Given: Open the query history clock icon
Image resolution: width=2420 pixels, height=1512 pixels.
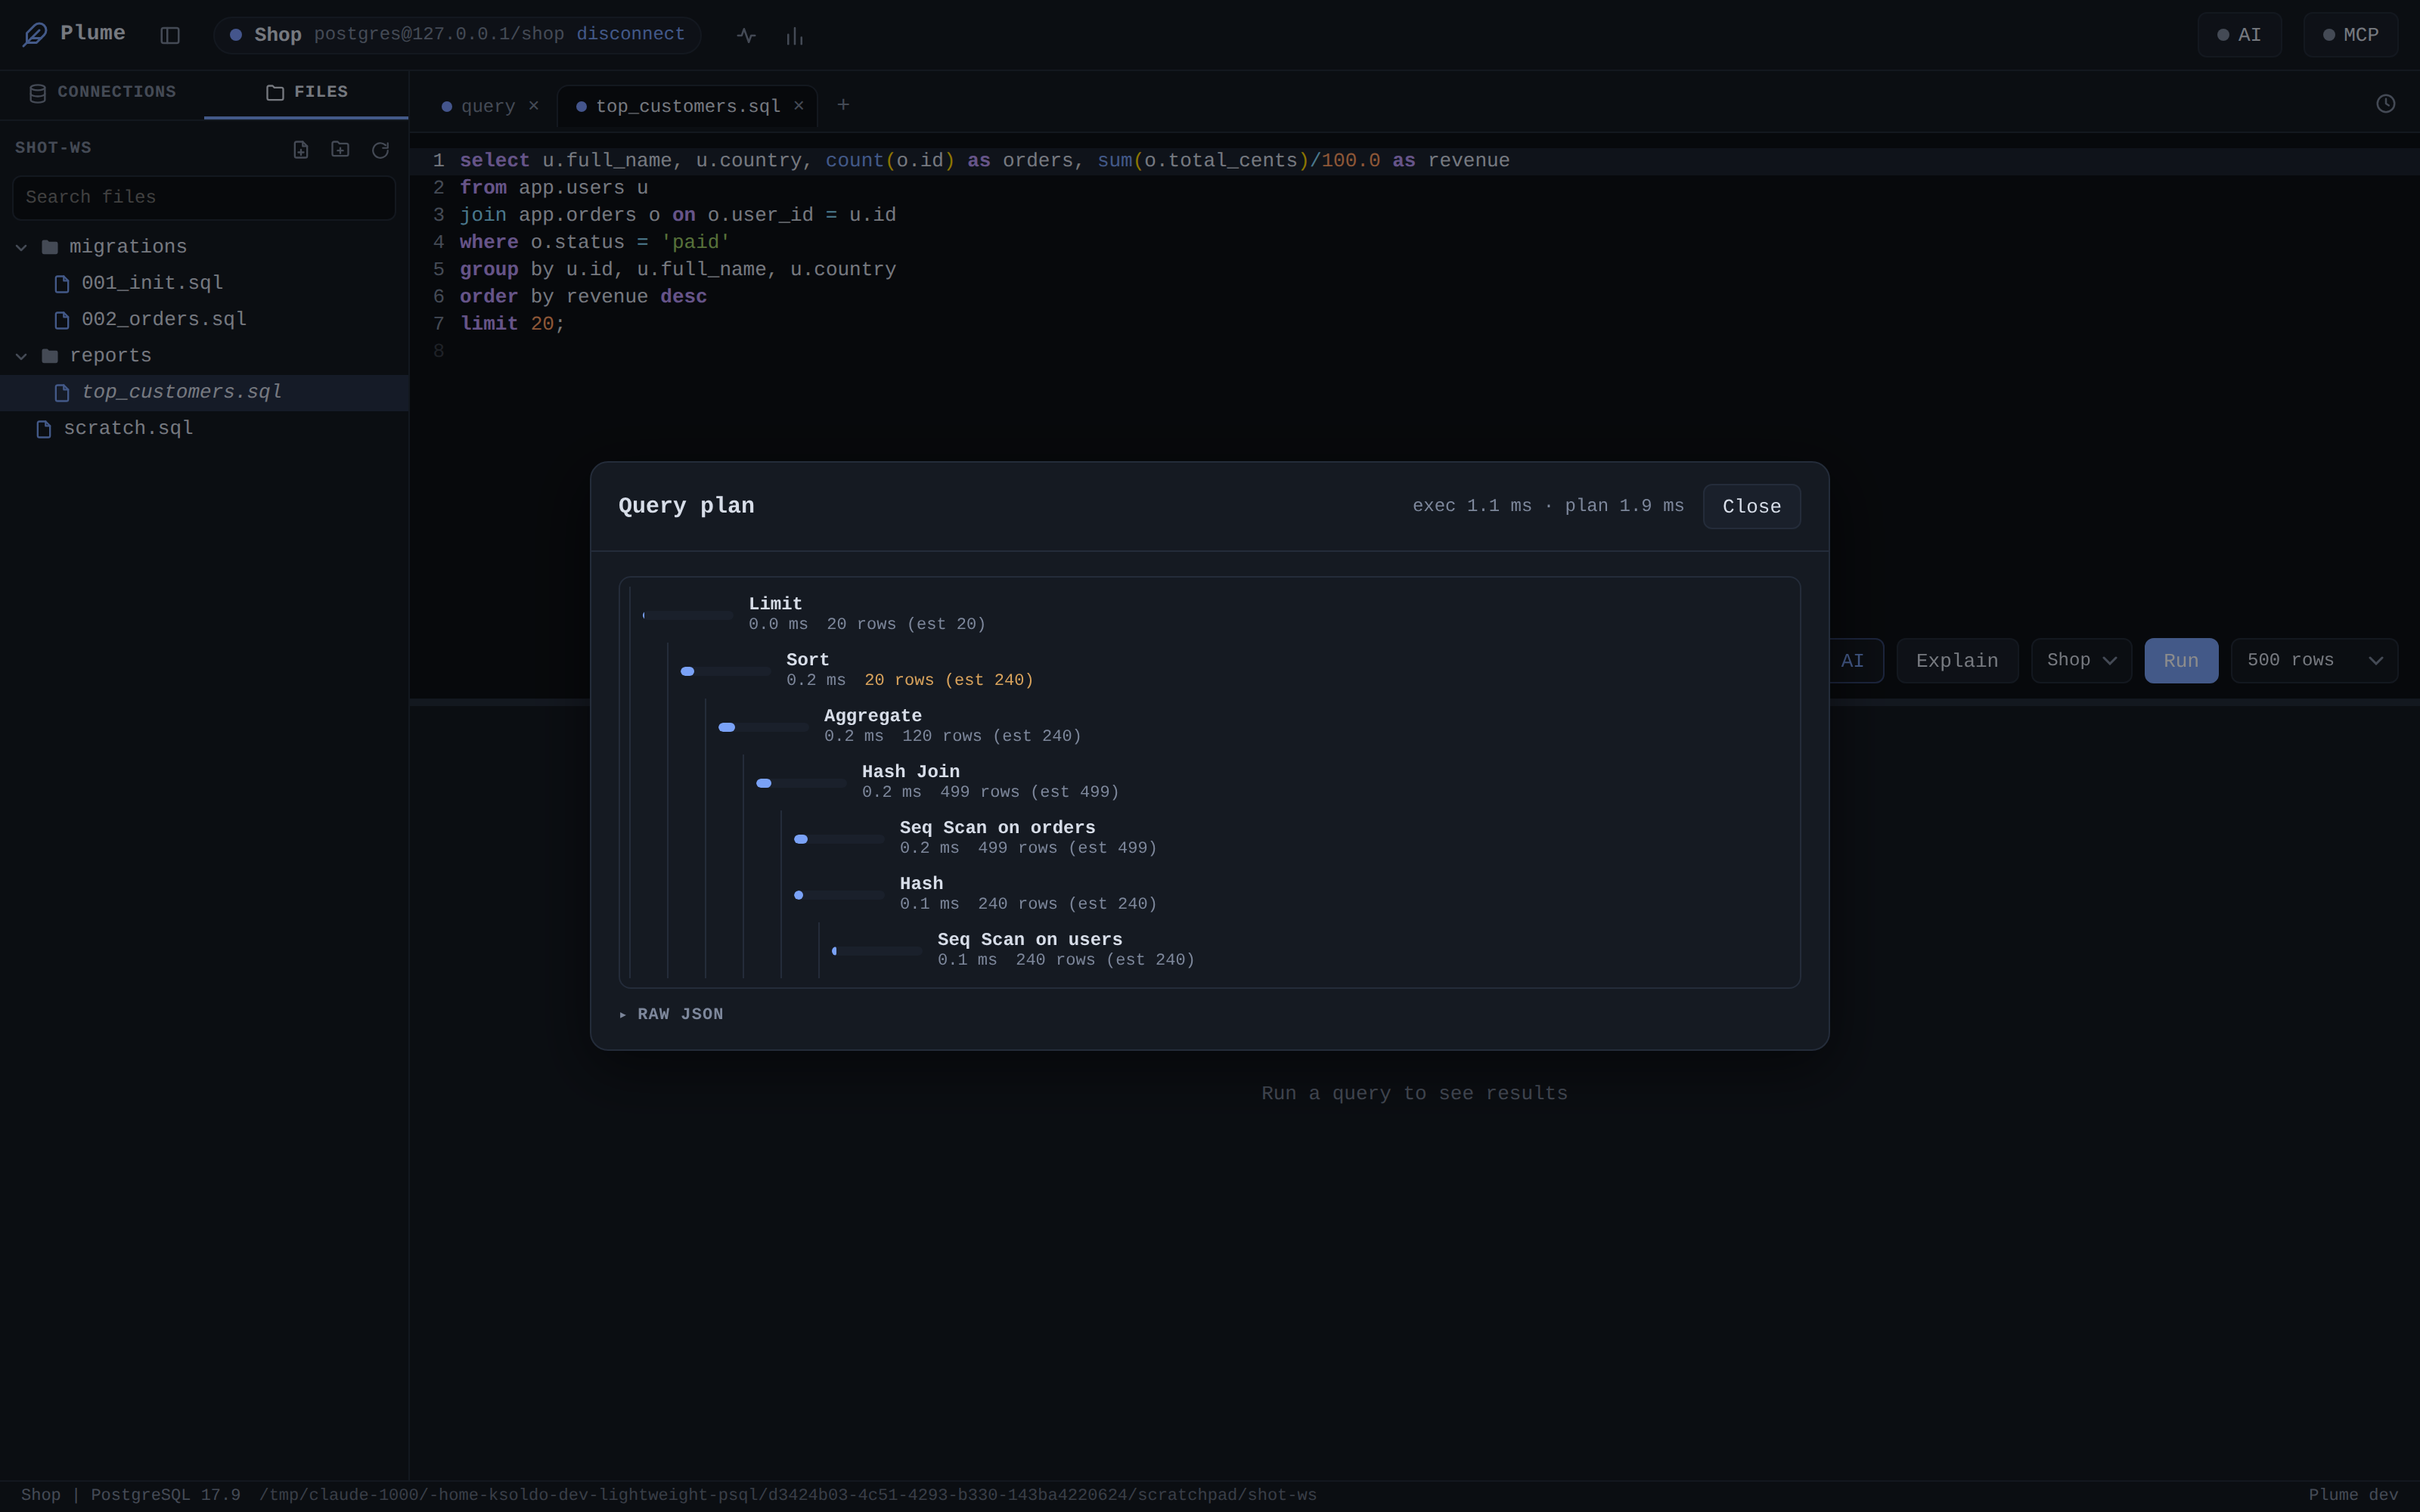Looking at the screenshot, I should 2385,104.
